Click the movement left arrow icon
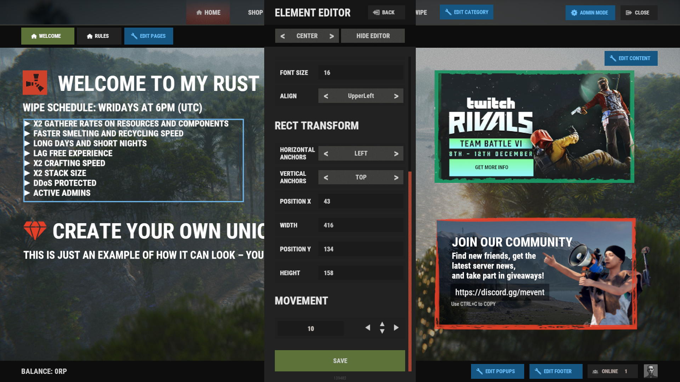The height and width of the screenshot is (382, 680). [x=368, y=328]
